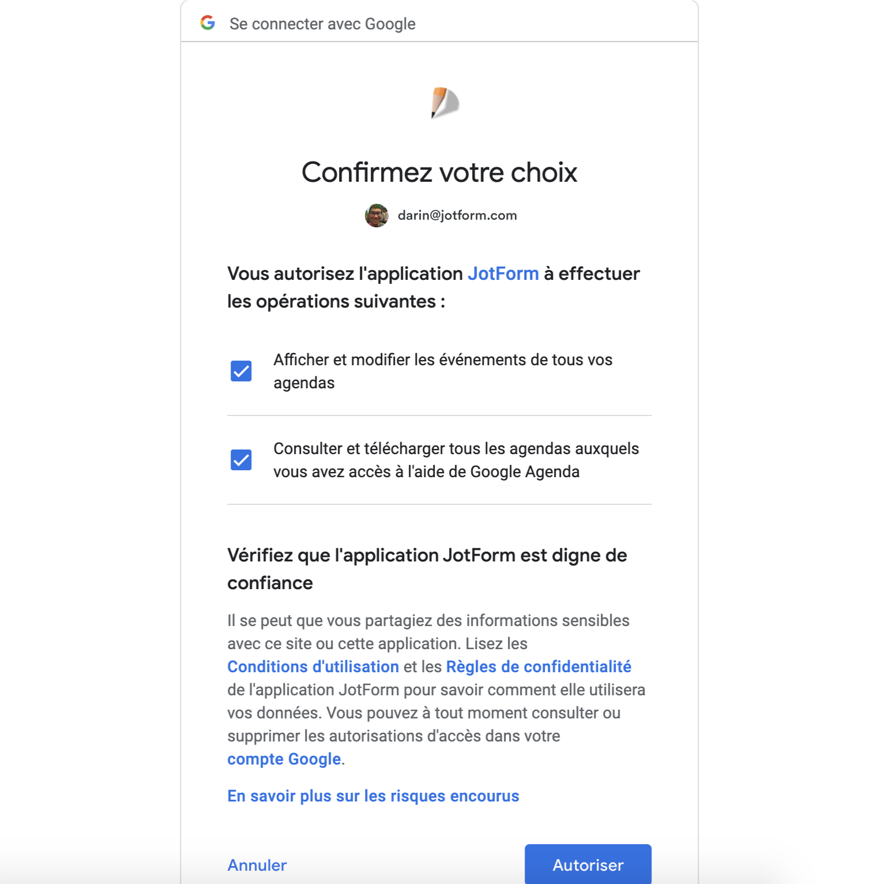The height and width of the screenshot is (884, 881).
Task: Uncheck the "Afficher et modifier les événements" checkbox
Action: [241, 371]
